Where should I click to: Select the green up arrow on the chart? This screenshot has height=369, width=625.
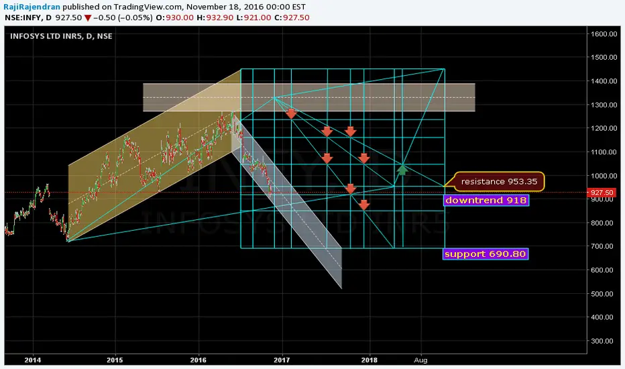tap(402, 170)
